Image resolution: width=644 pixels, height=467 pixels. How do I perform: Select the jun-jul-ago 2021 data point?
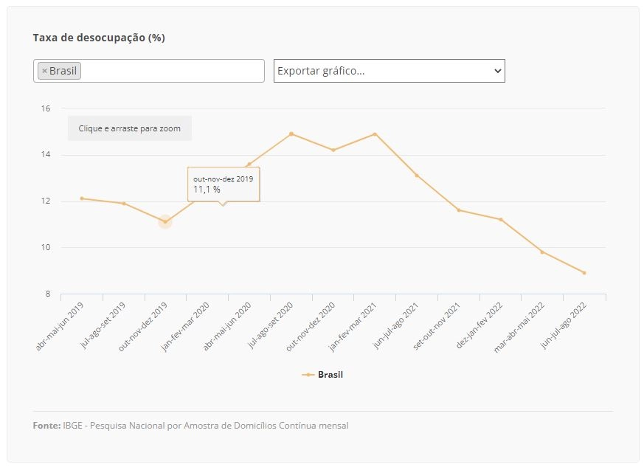click(417, 176)
